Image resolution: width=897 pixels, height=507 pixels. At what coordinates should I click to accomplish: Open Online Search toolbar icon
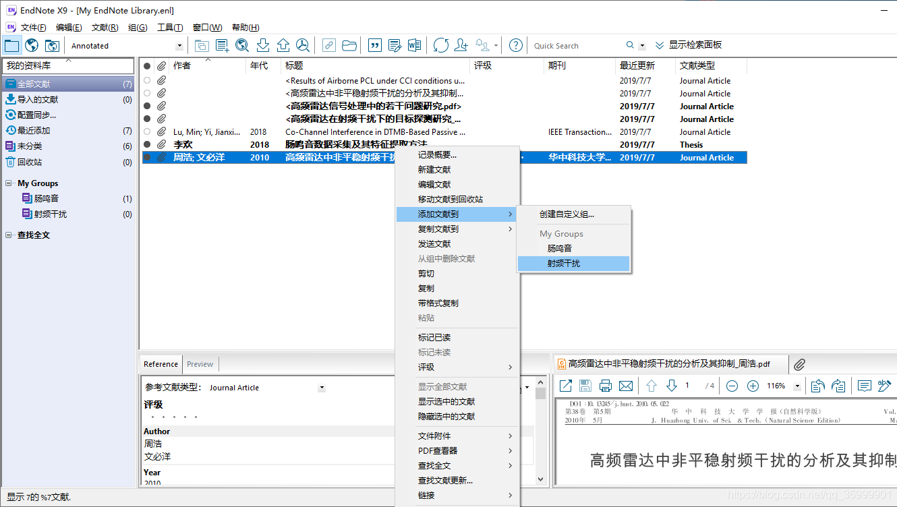pyautogui.click(x=242, y=45)
